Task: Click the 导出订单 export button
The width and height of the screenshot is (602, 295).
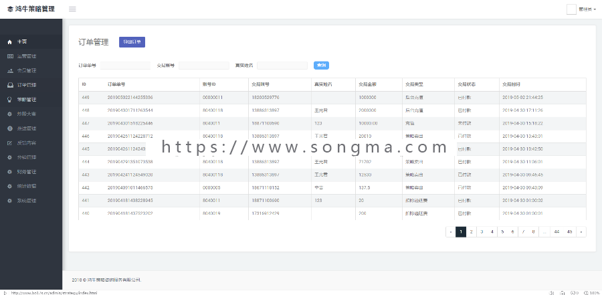Action: click(132, 42)
